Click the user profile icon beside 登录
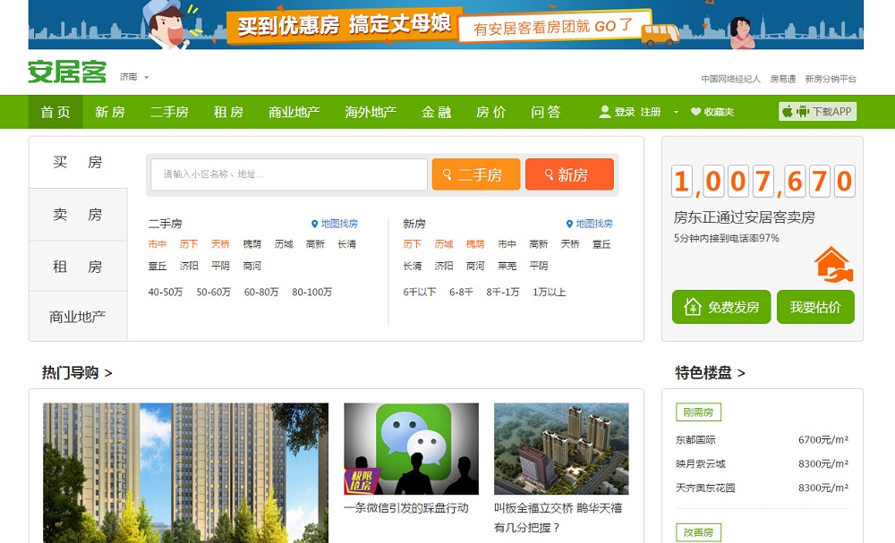895x543 pixels. (604, 112)
